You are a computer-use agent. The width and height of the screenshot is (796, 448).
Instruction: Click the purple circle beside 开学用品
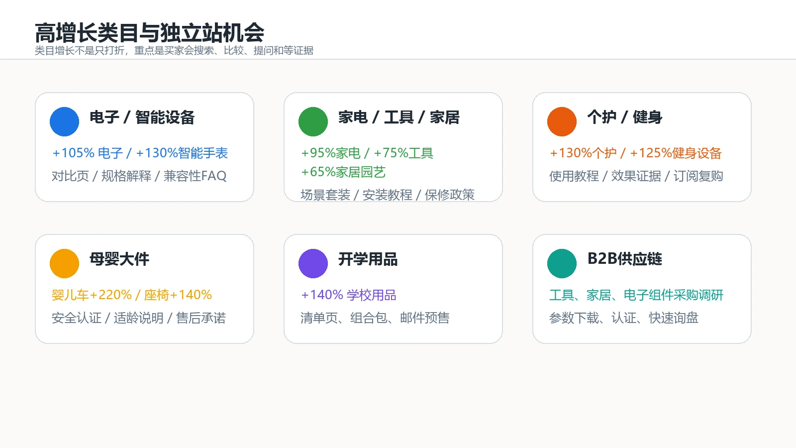click(313, 263)
